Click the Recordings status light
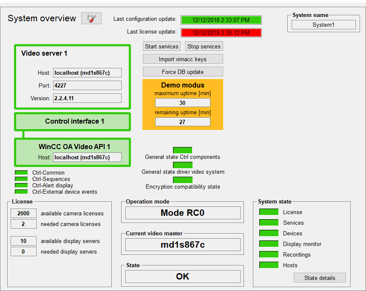 tap(269, 254)
